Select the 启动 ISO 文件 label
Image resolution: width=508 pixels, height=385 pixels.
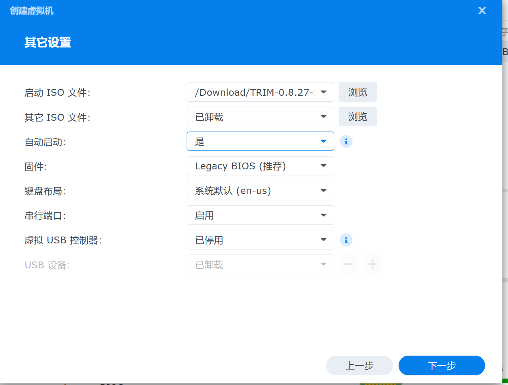[58, 93]
